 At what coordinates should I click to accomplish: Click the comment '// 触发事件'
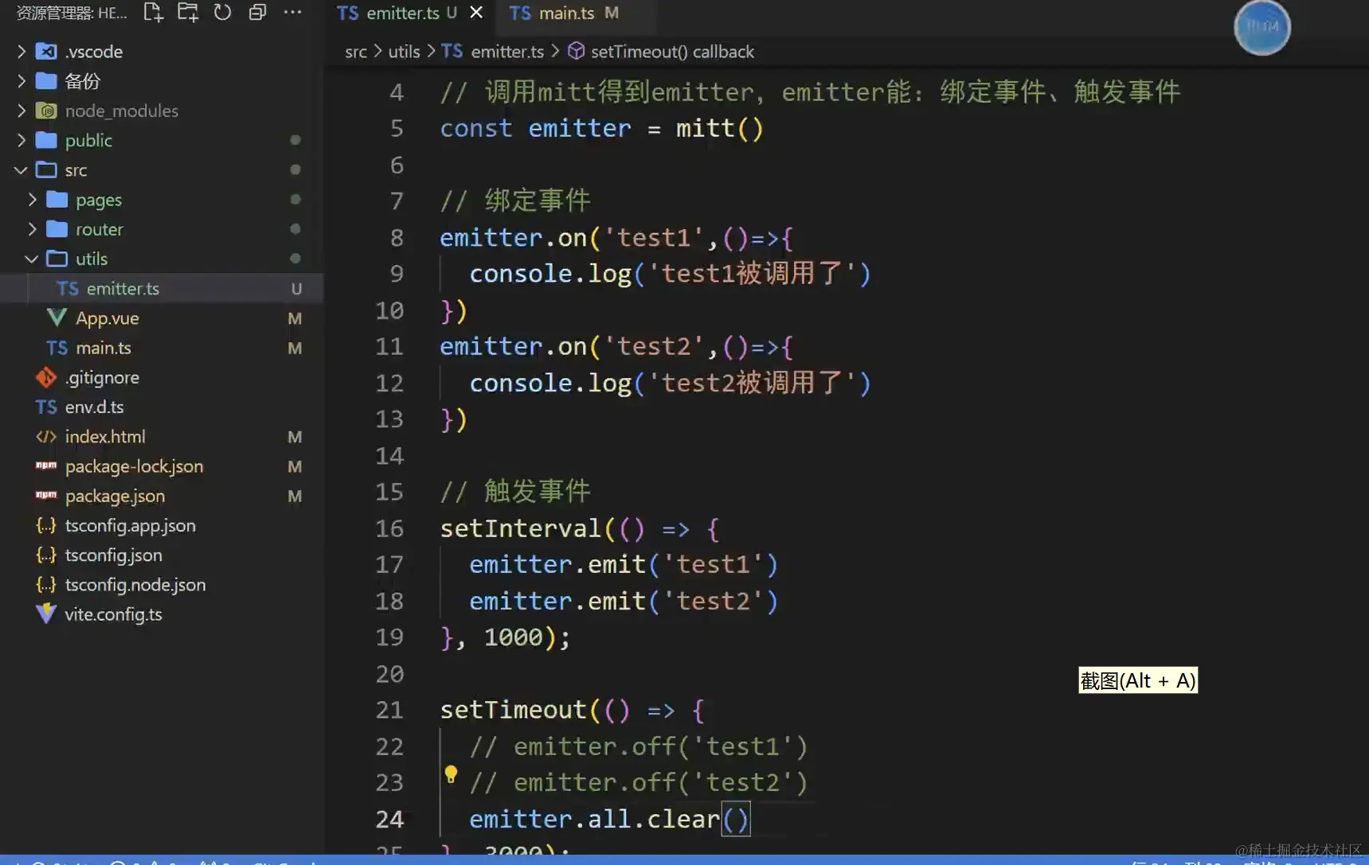point(515,491)
